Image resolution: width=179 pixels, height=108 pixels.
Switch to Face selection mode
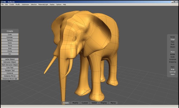tap(172, 42)
